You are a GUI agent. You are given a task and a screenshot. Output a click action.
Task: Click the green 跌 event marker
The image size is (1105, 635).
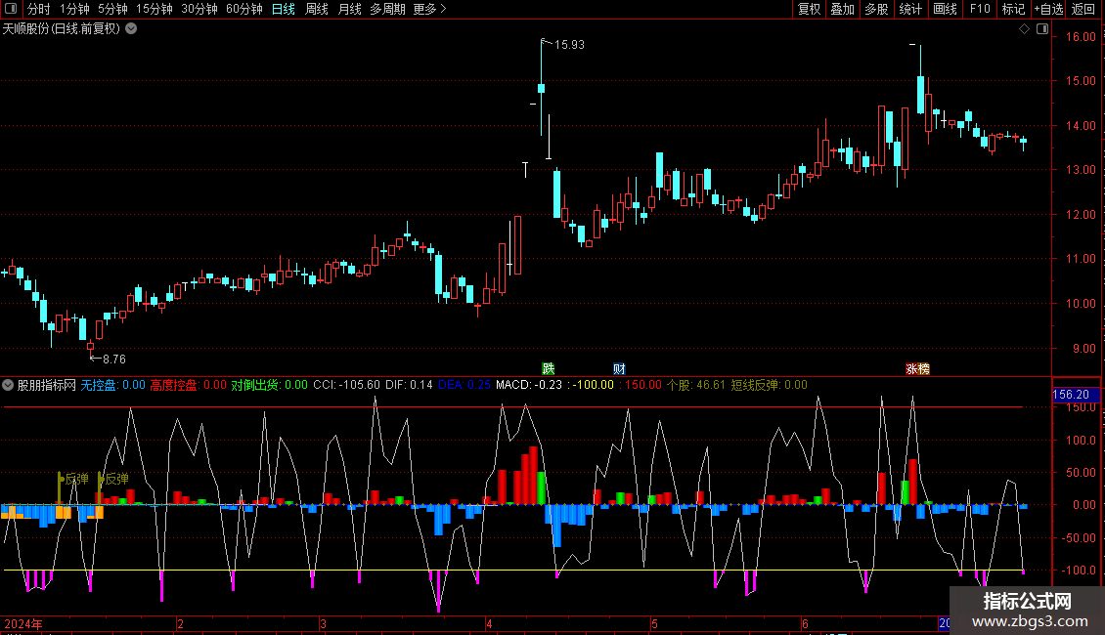[x=549, y=368]
